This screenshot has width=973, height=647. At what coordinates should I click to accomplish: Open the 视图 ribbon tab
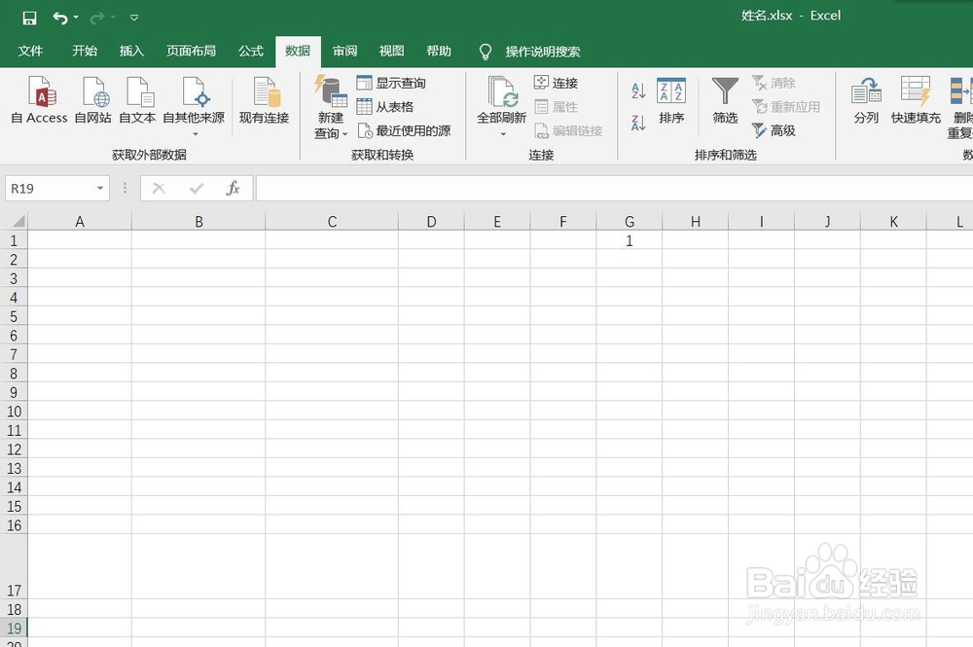390,52
